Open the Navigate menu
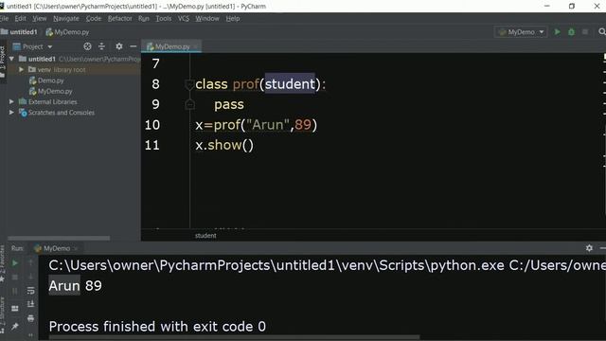Screen dimensions: 606x341 66,19
